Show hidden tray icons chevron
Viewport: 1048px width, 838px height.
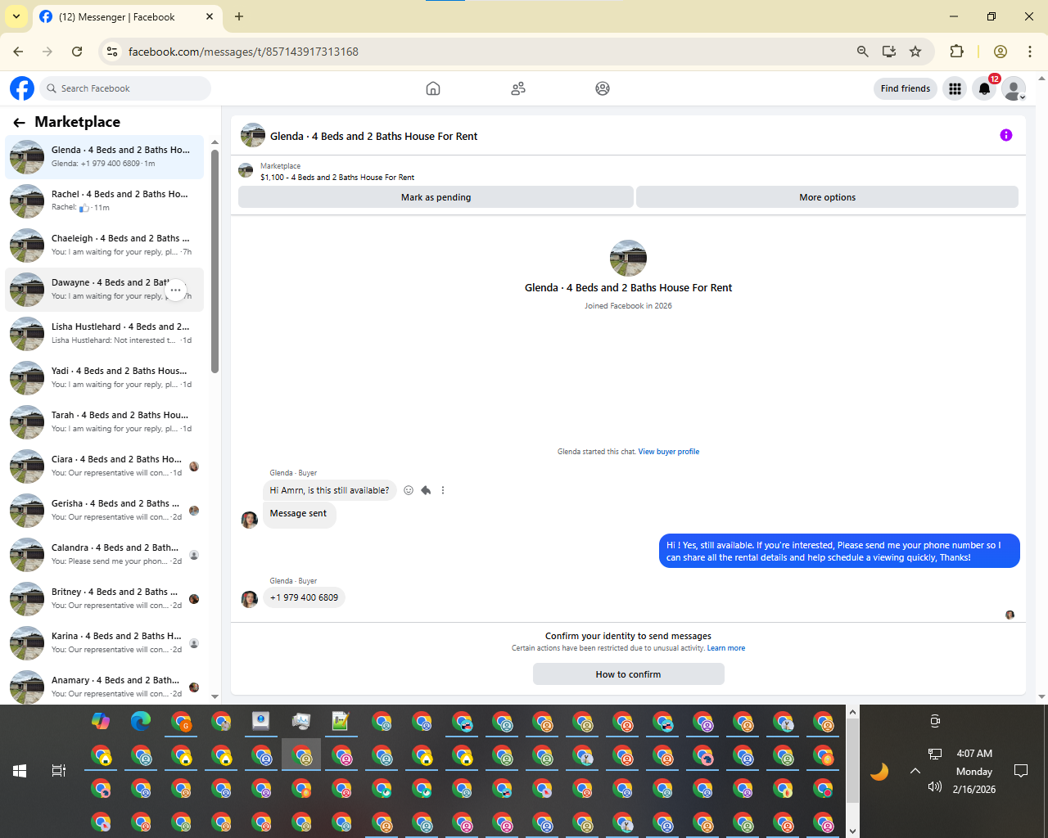[915, 771]
